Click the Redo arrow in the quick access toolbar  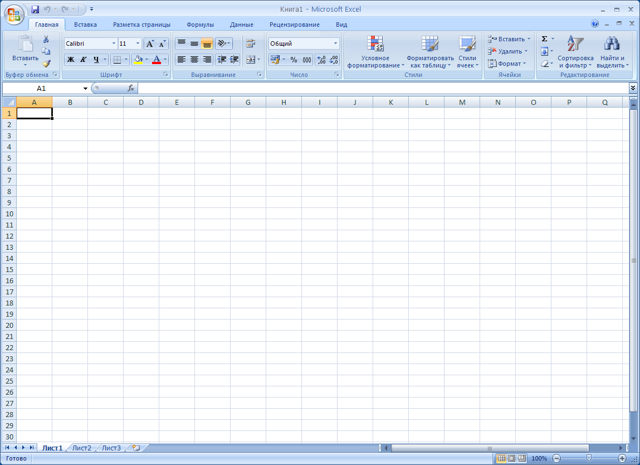point(65,9)
